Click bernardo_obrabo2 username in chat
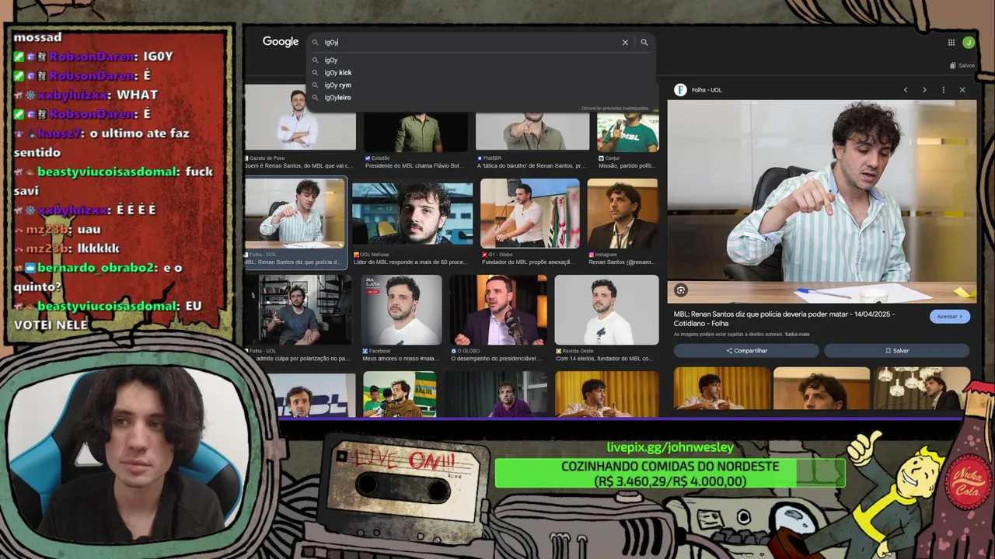 [x=96, y=268]
